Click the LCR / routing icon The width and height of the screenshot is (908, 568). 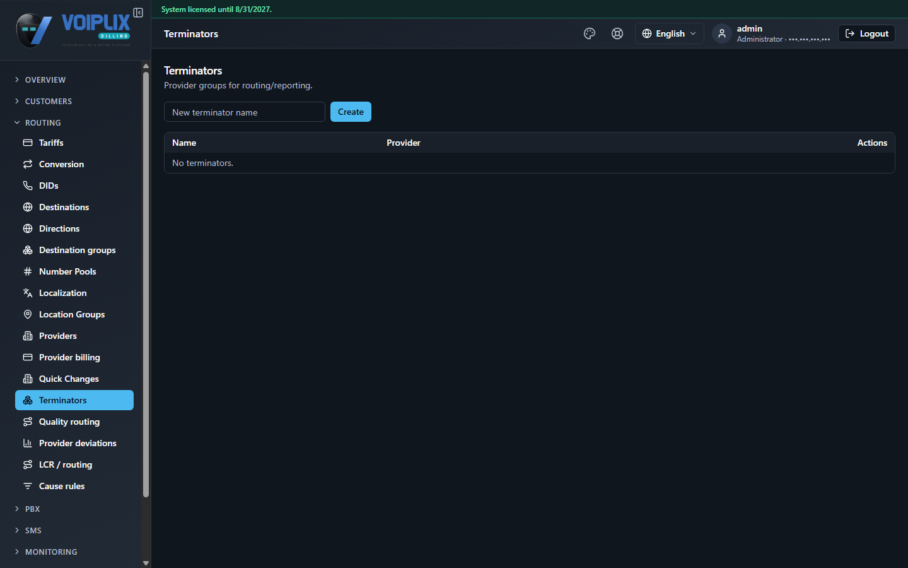pyautogui.click(x=28, y=464)
